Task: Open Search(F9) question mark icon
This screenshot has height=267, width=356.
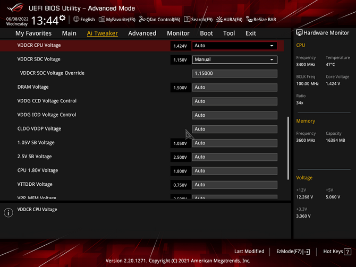Action: pyautogui.click(x=187, y=20)
